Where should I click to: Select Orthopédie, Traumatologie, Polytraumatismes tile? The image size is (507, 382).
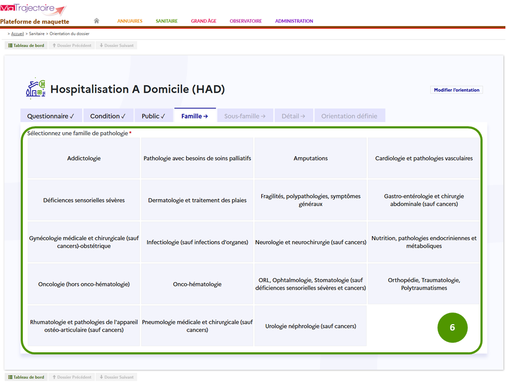[424, 284]
